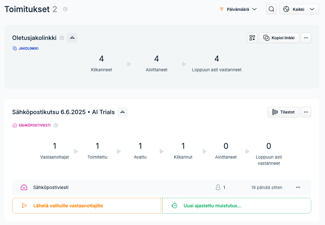Add Uusi ajastettu muistutus reminder
Viewport: 325px width, 225px height.
point(237,206)
